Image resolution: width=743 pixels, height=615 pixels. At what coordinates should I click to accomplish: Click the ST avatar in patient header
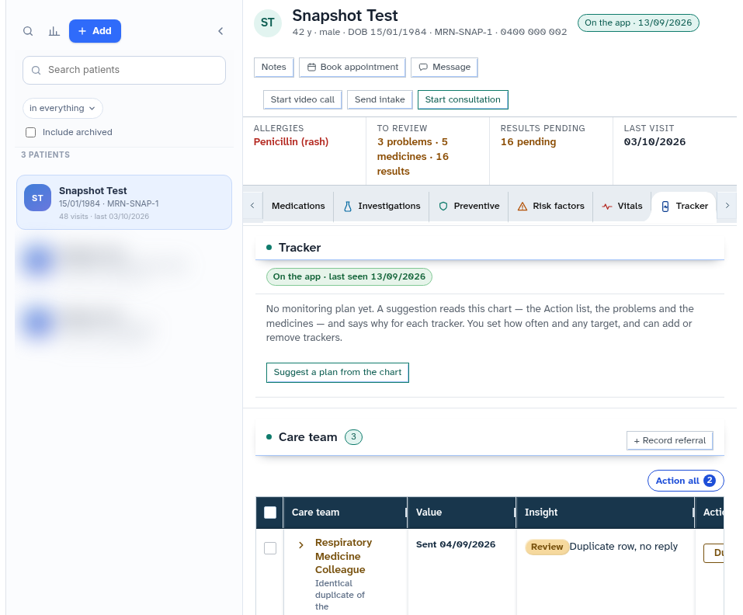click(268, 23)
